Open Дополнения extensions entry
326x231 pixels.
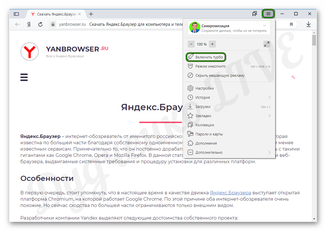tap(229, 143)
